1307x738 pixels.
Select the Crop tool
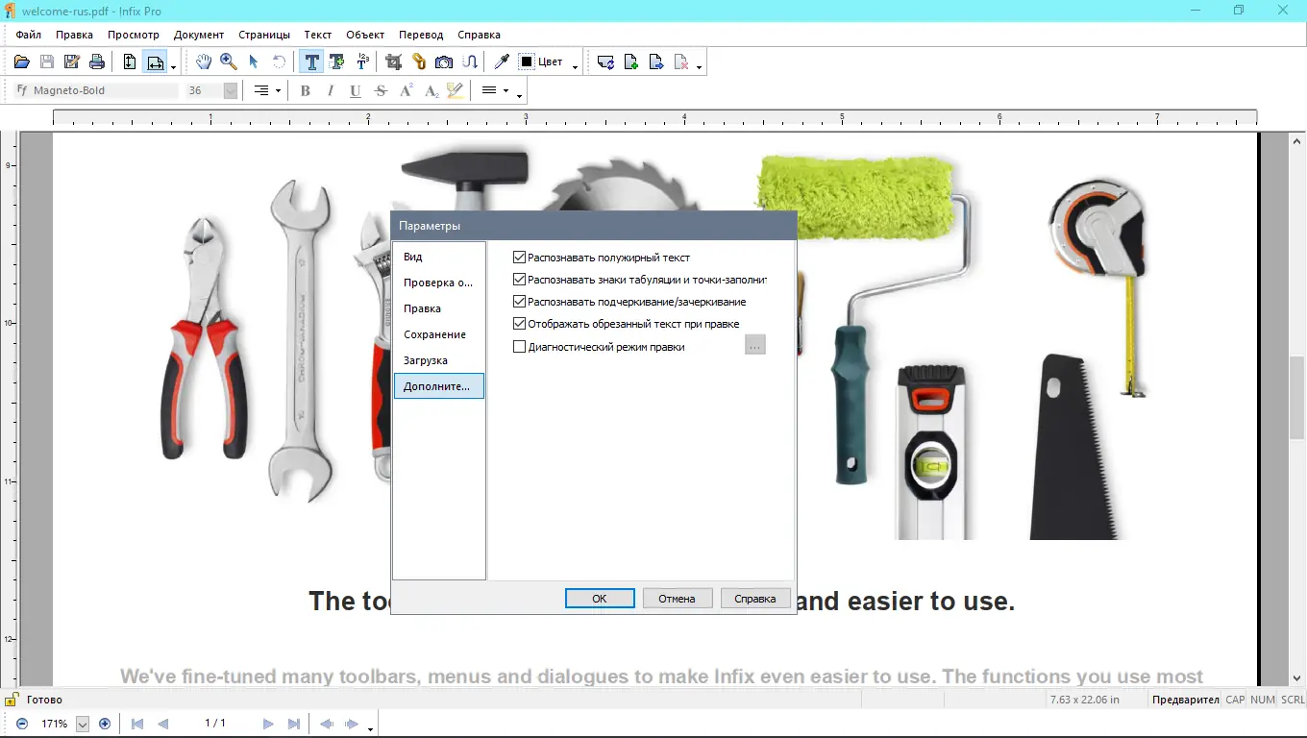[394, 62]
